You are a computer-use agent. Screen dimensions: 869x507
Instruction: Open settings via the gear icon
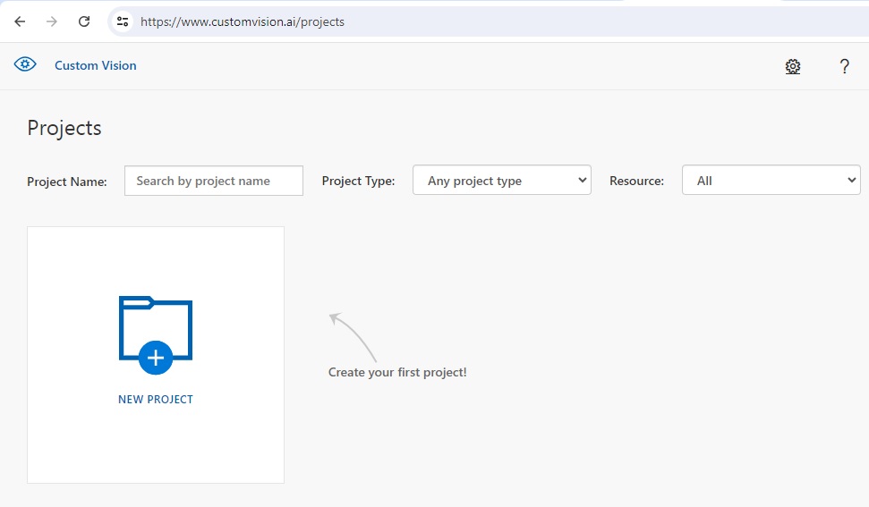[792, 66]
